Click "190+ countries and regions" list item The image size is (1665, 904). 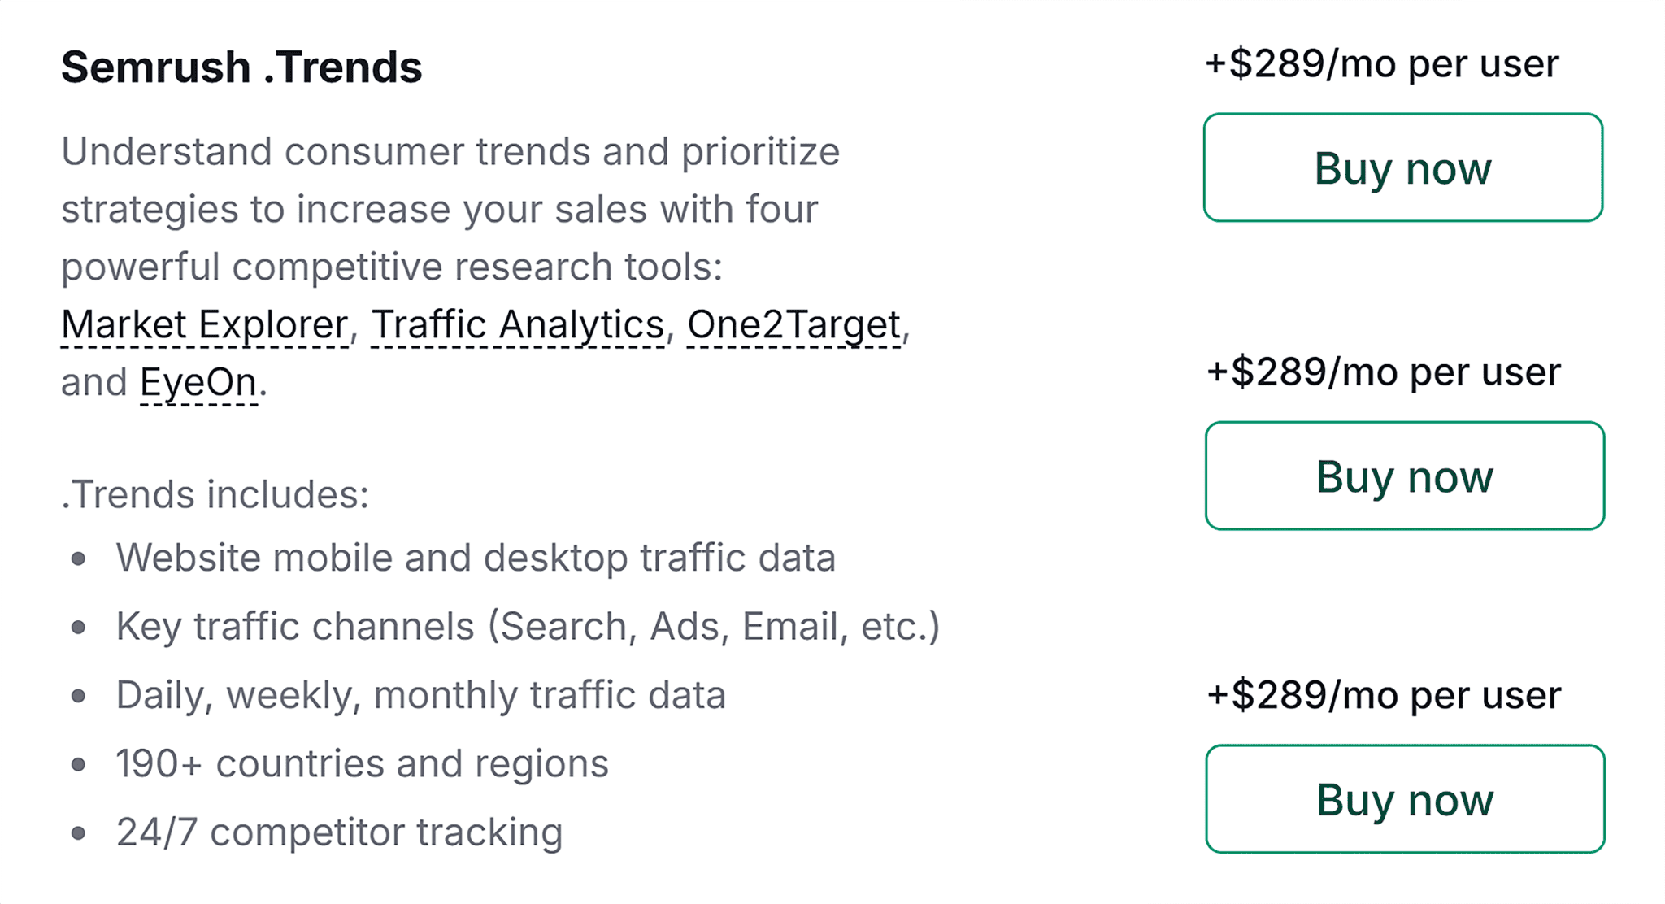click(362, 763)
